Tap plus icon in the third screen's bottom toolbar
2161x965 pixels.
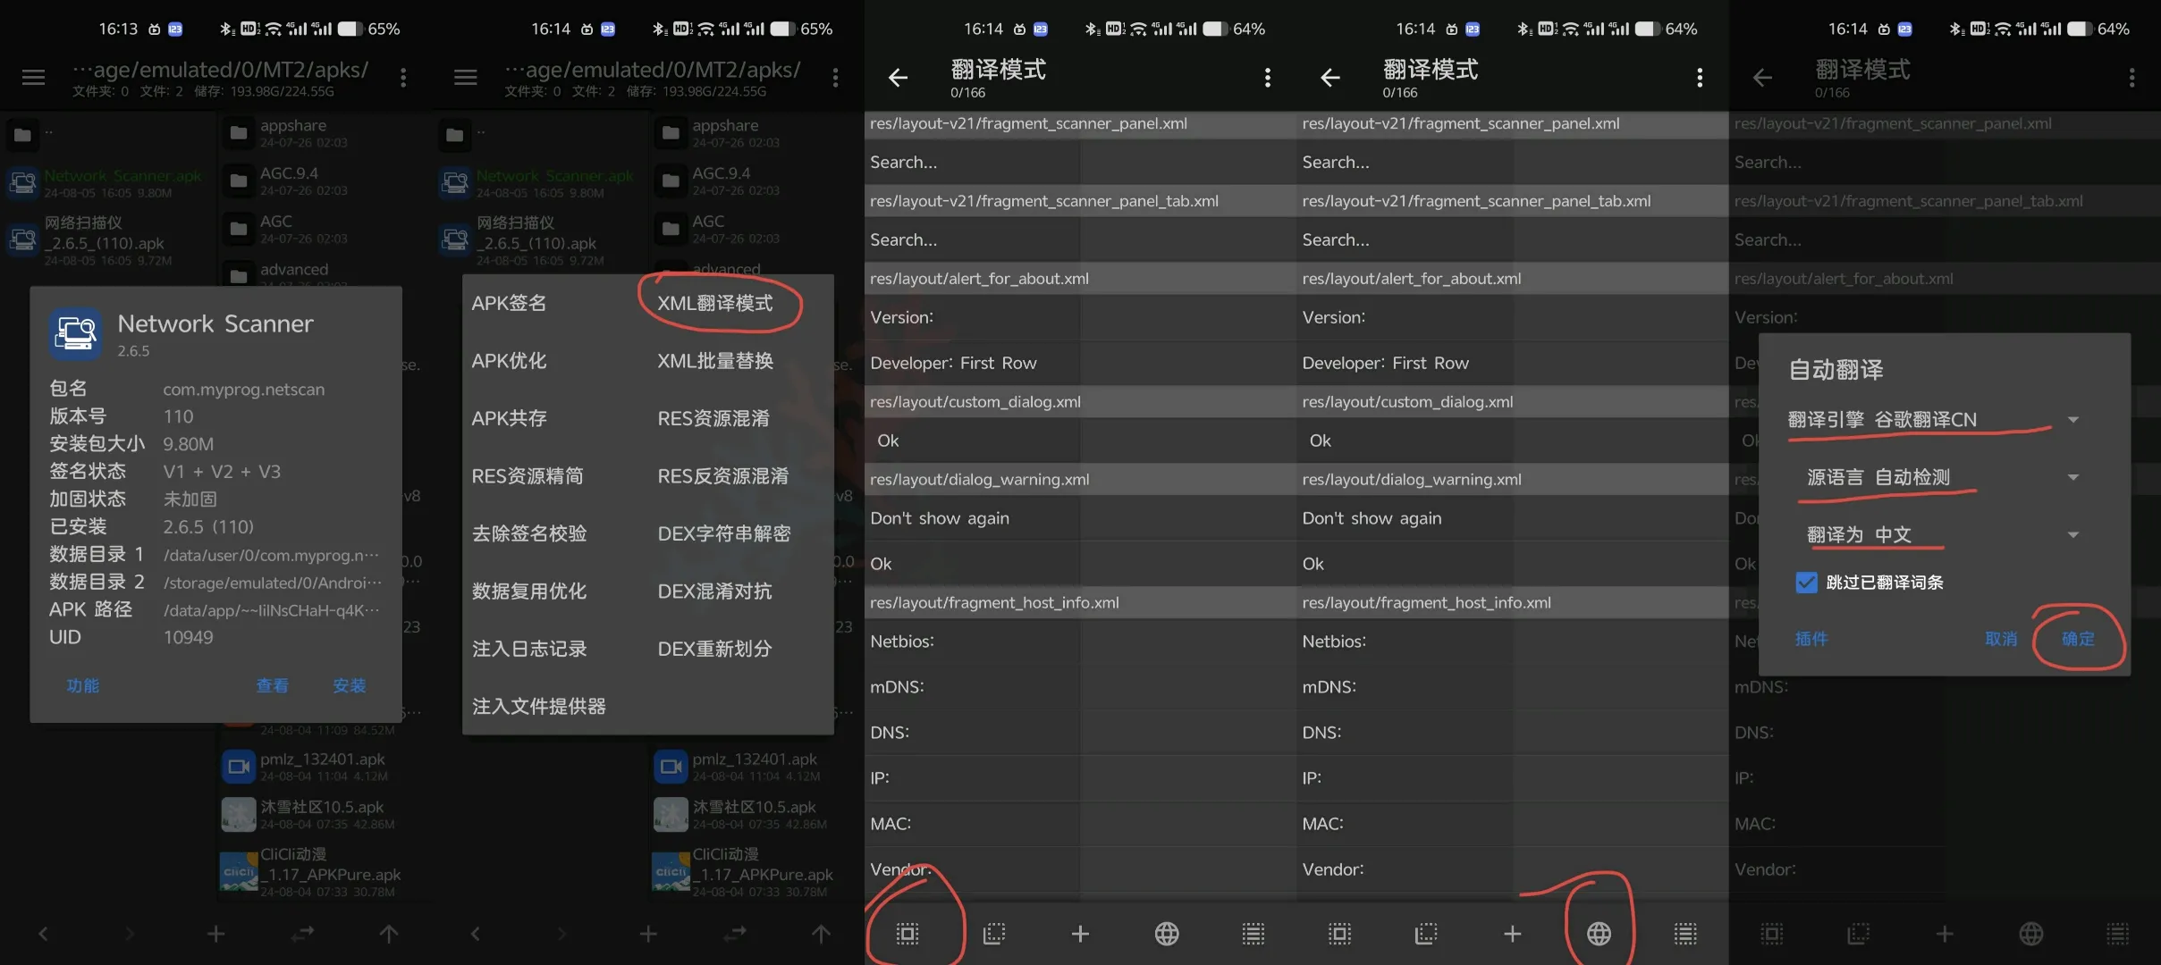point(1080,934)
